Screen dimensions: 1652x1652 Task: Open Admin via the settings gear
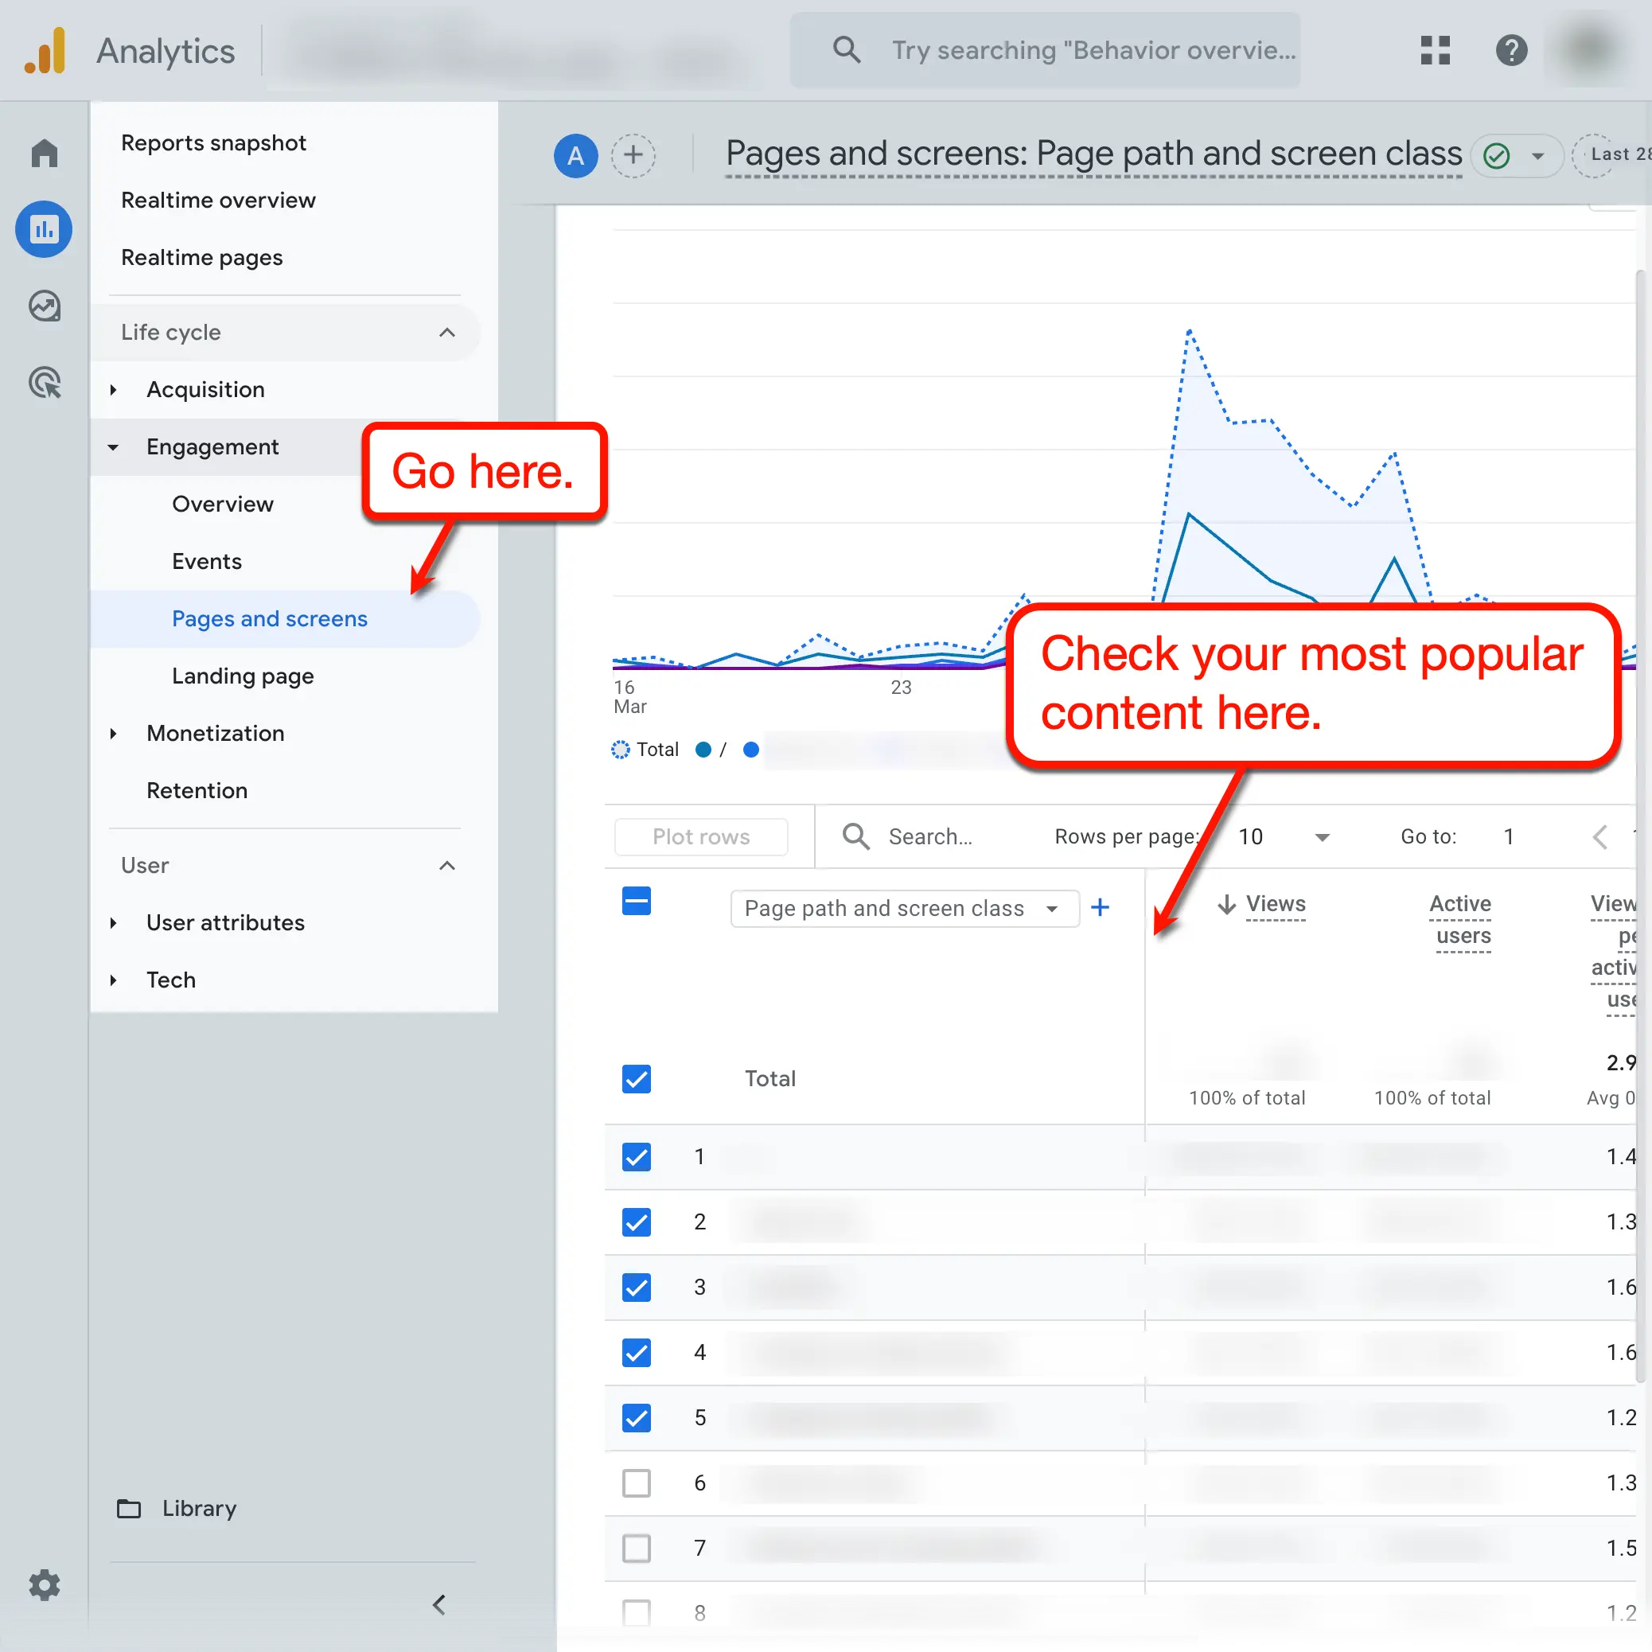[x=45, y=1585]
